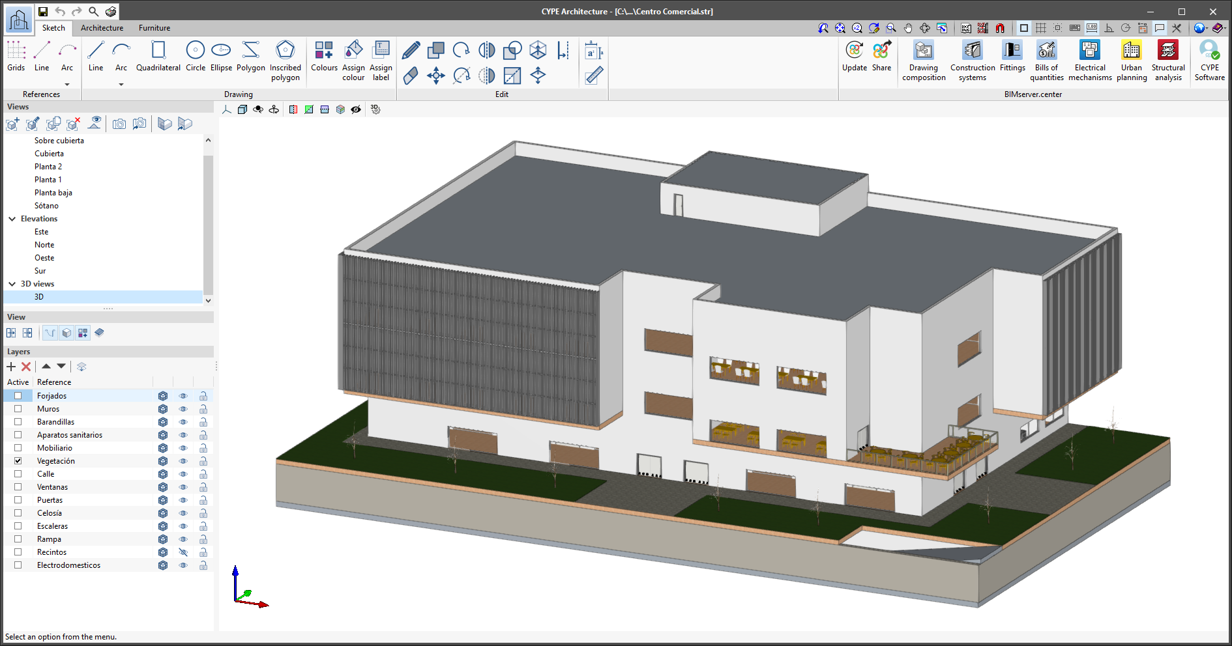Screen dimensions: 1232x646
Task: Open the Cubierta floor view
Action: click(x=49, y=154)
